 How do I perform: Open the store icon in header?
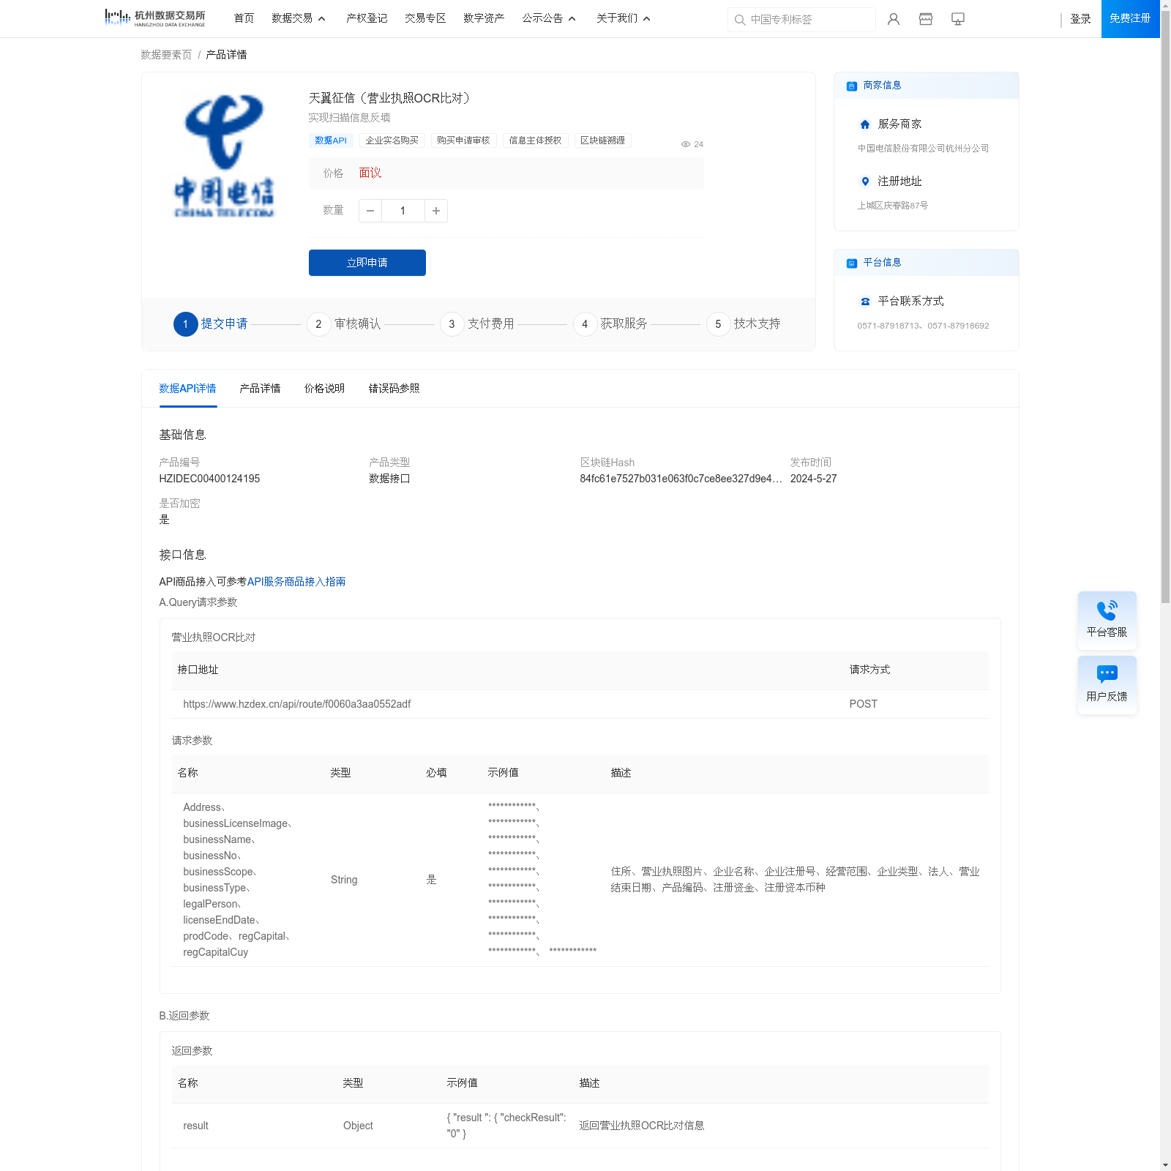[x=926, y=19]
